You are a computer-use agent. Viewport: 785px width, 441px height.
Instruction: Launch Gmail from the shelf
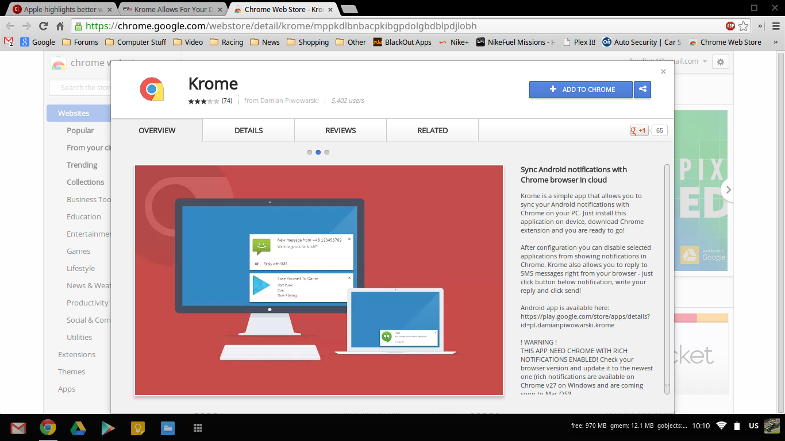pyautogui.click(x=18, y=427)
